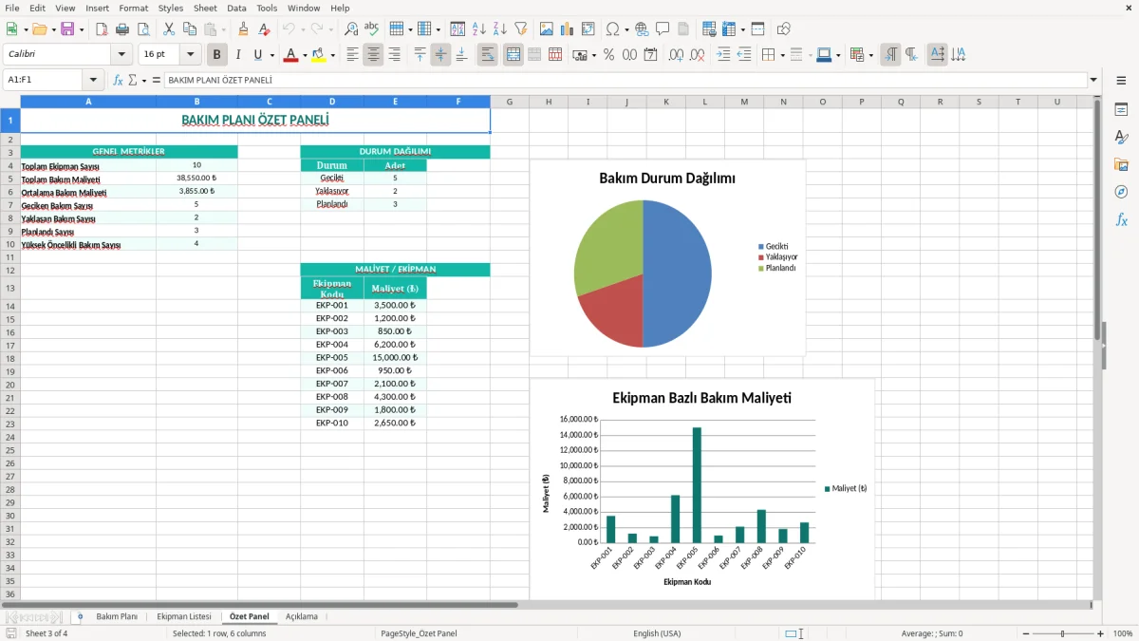Open sidebar Styles icon
This screenshot has height=641, width=1139.
1121,138
